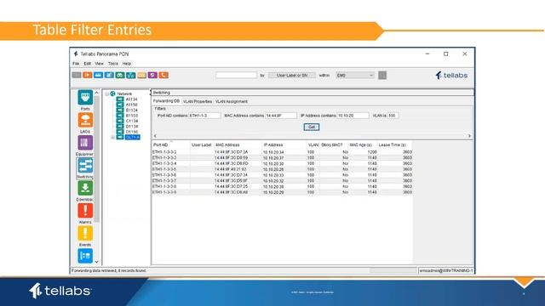Viewport: 545px width, 306px height.
Task: Open the Tools menu
Action: point(113,64)
